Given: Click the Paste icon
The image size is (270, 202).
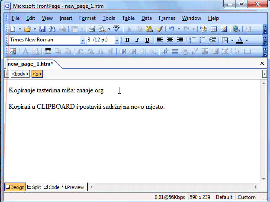Looking at the screenshot, I should point(149,29).
